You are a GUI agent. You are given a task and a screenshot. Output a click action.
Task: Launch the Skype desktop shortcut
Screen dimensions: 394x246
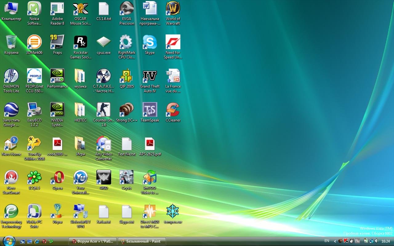pos(150,42)
